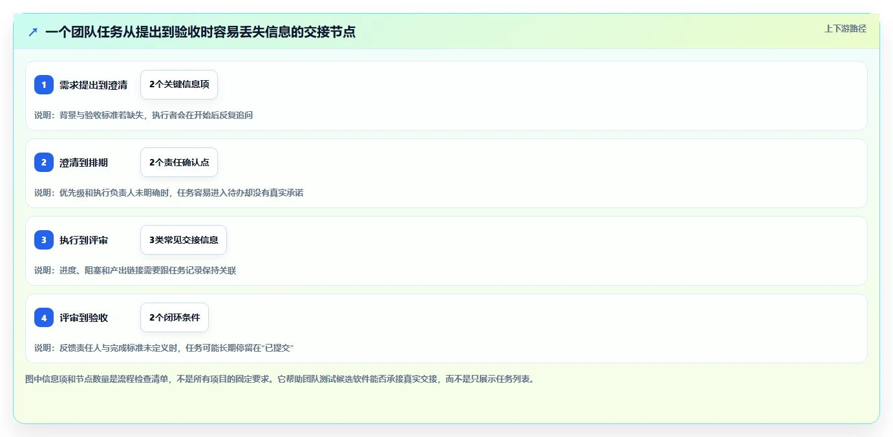Viewport: 893px width, 437px height.
Task: Select step number badge 2
Action: [44, 162]
